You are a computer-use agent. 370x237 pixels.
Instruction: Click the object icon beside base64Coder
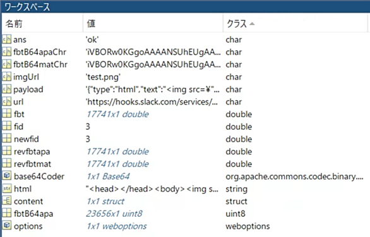pos(7,176)
